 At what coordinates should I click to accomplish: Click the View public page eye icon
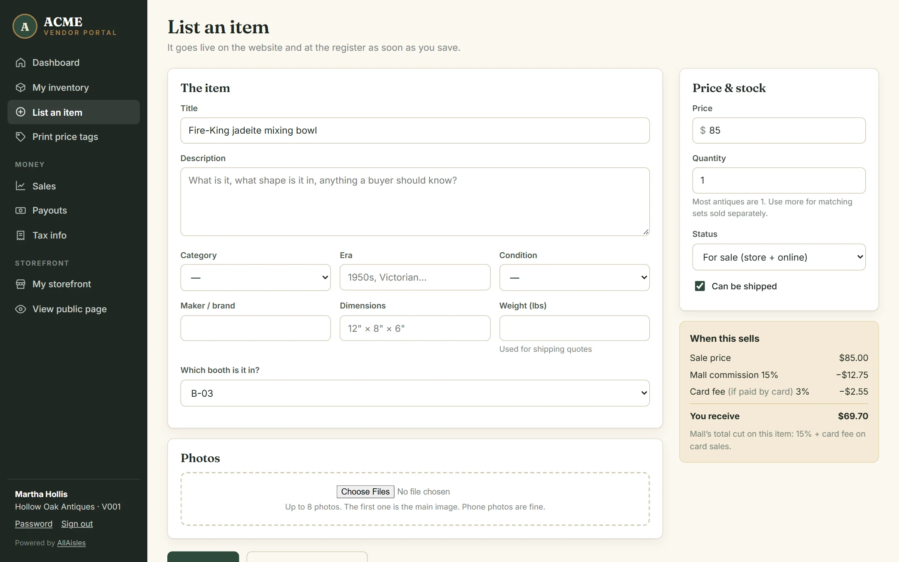20,309
